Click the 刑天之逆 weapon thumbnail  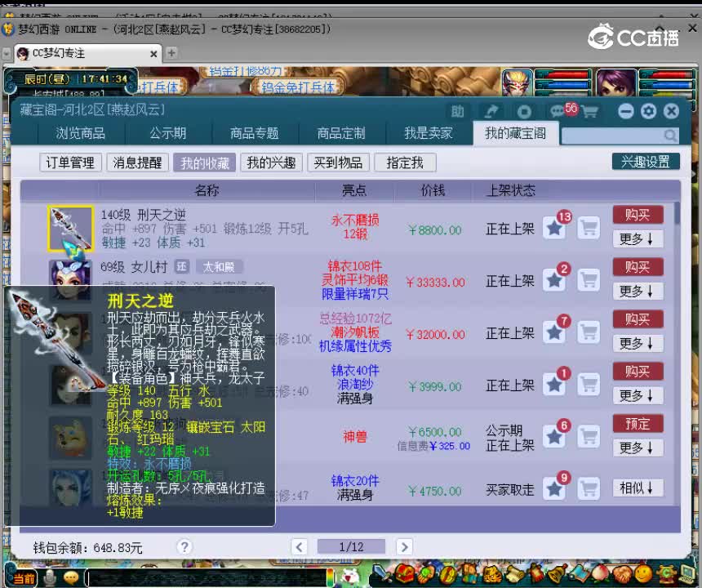coord(71,229)
